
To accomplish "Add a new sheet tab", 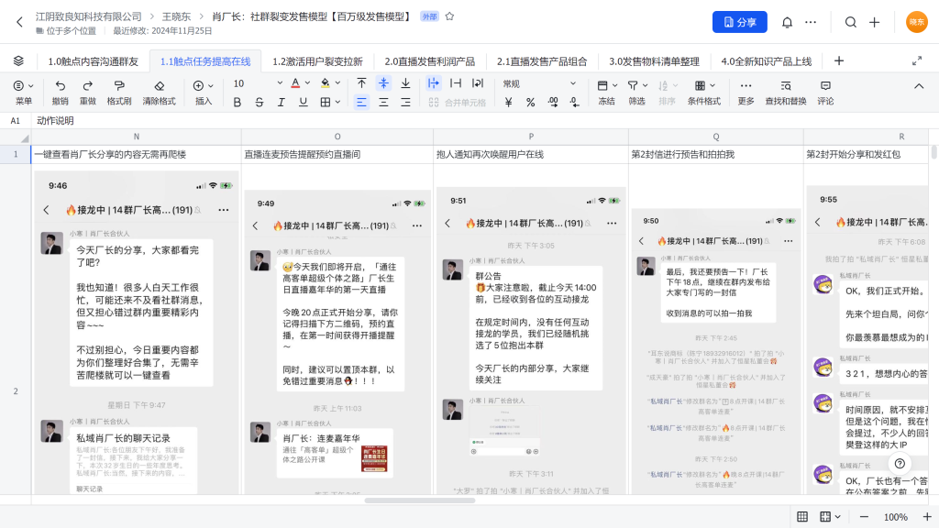I will pos(839,61).
